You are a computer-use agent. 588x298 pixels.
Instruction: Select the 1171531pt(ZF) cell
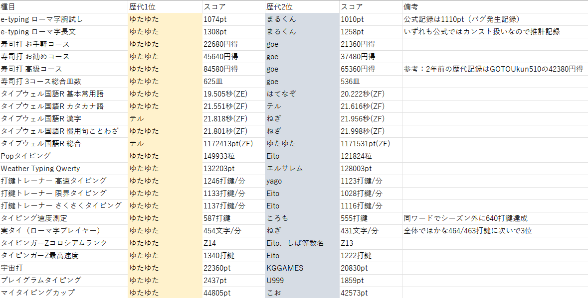point(371,144)
